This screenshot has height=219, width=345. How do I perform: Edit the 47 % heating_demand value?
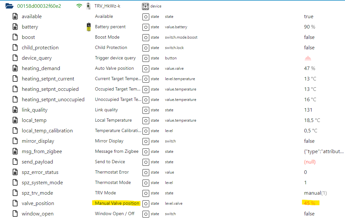click(x=310, y=68)
